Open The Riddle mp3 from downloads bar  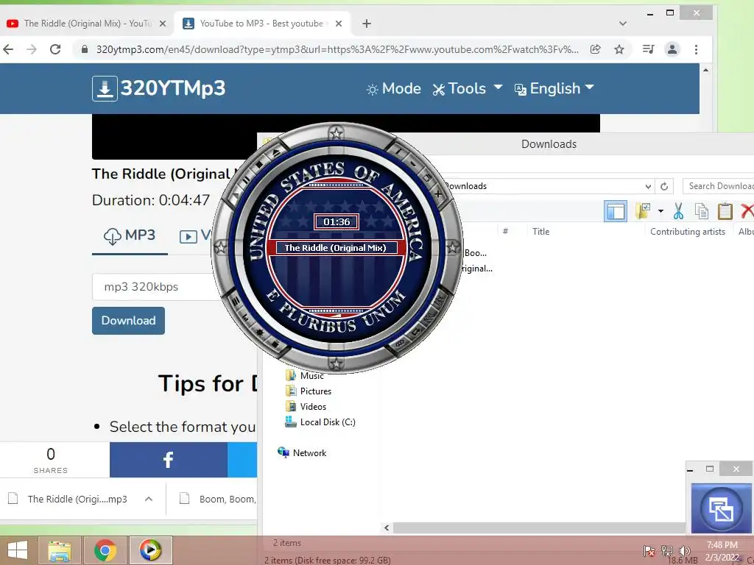point(77,500)
